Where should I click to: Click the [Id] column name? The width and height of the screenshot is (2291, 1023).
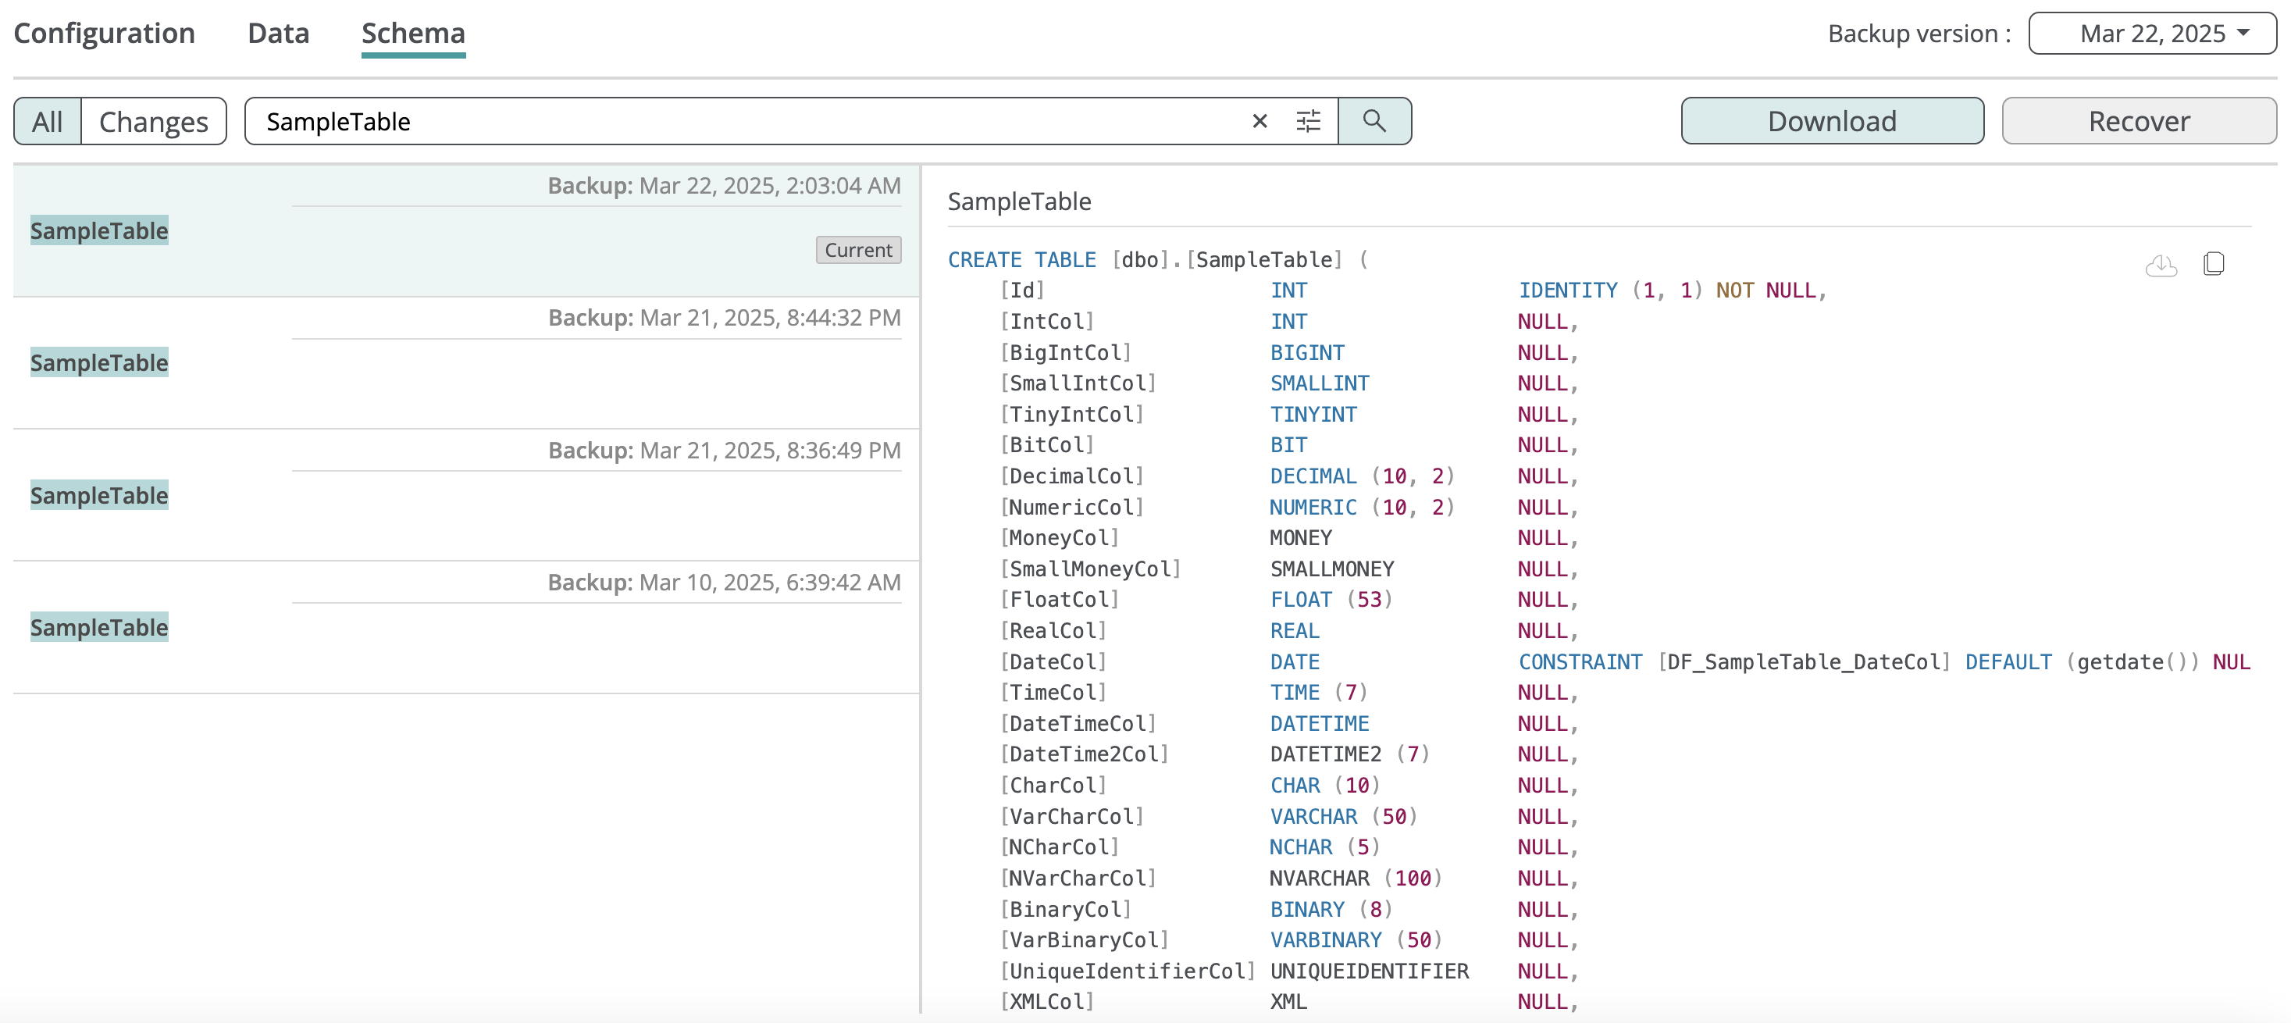1022,290
